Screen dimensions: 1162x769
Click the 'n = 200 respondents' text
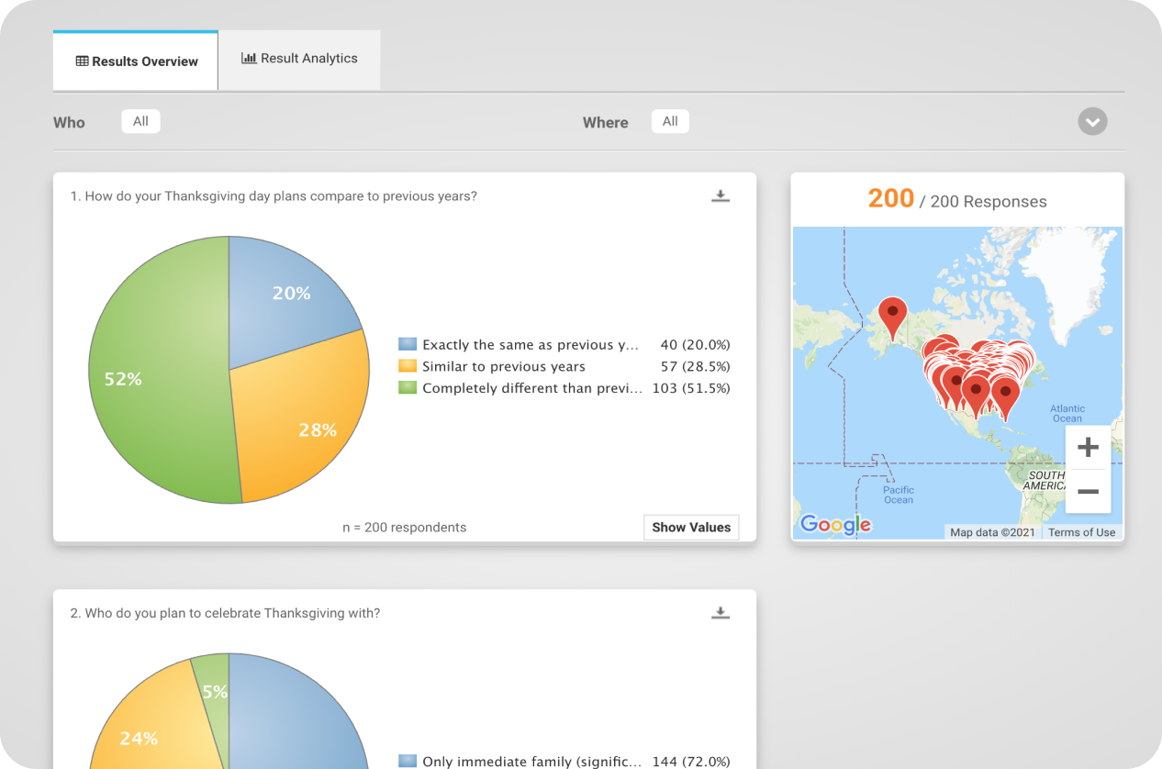tap(404, 528)
